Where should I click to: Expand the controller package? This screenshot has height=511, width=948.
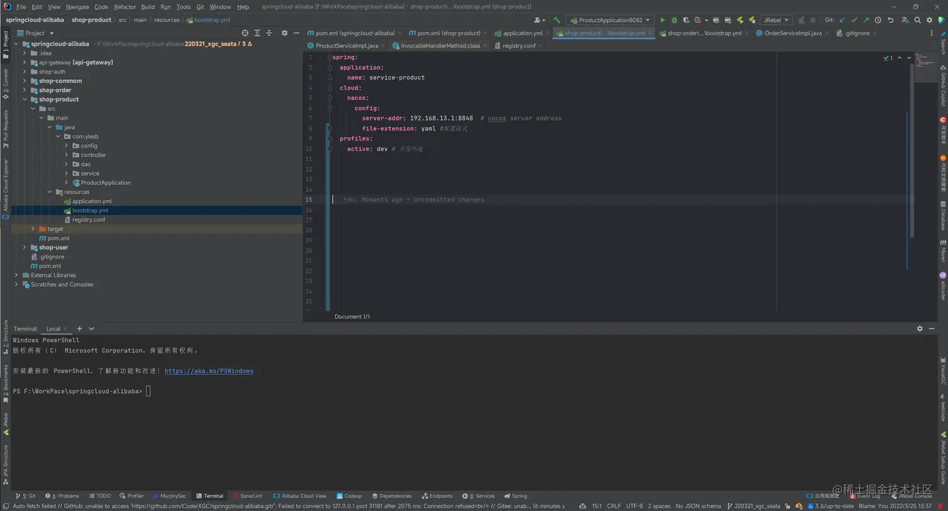tap(66, 155)
